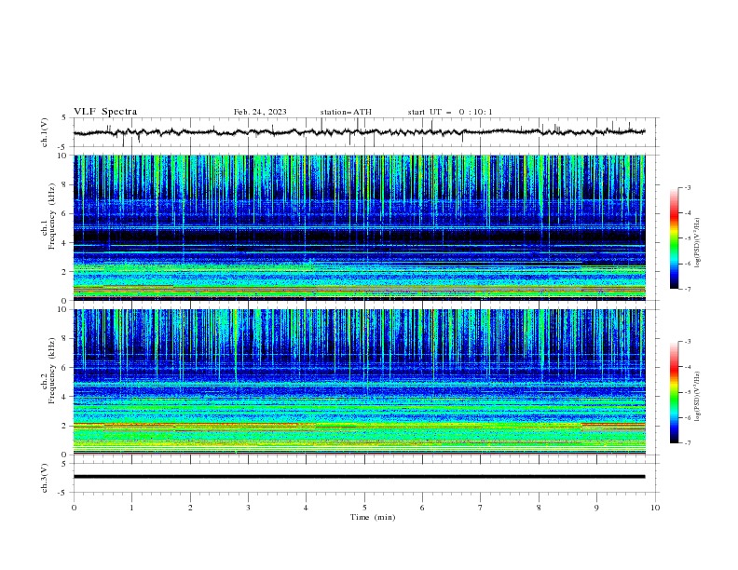
Task: Click the "ch.1(V)" waveform axis label
Action: pyautogui.click(x=45, y=132)
